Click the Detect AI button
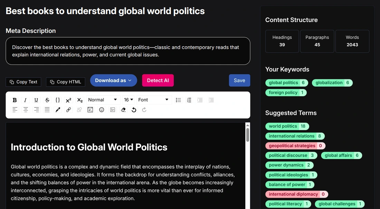Image resolution: width=380 pixels, height=209 pixels. click(x=158, y=80)
